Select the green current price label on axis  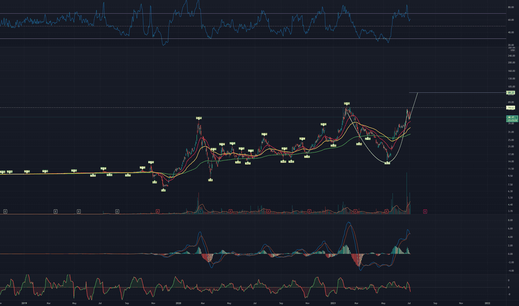click(x=512, y=119)
